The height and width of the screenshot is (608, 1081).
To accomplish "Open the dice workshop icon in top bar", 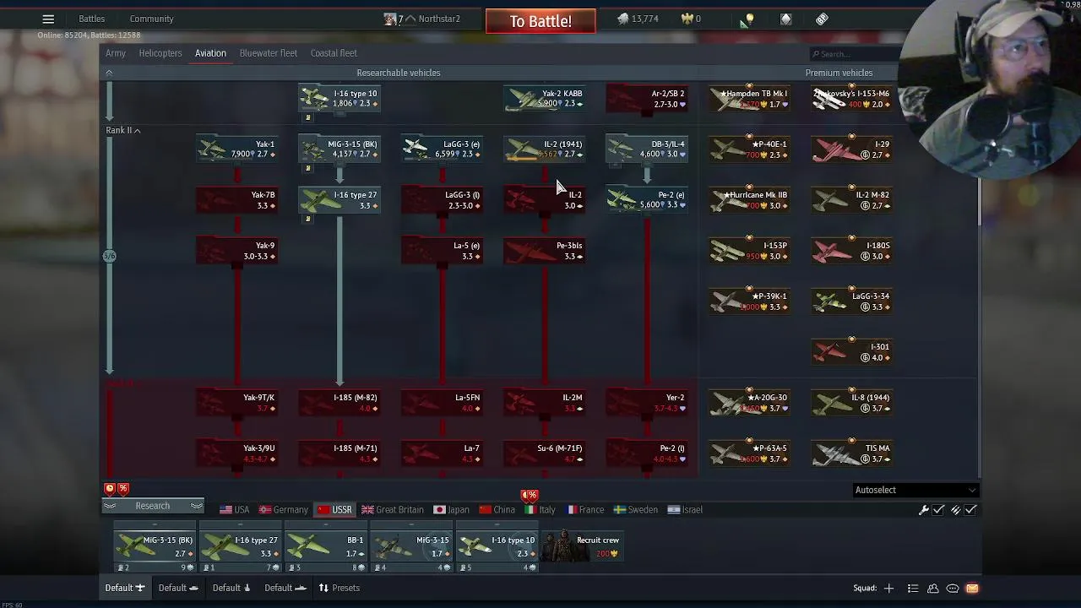I will point(822,19).
